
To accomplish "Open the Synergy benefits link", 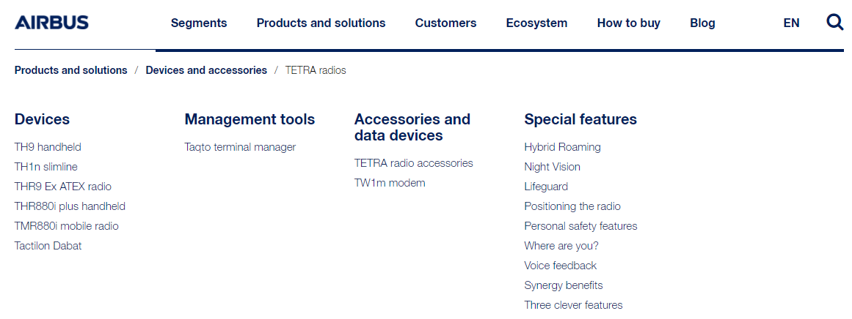I will (564, 285).
